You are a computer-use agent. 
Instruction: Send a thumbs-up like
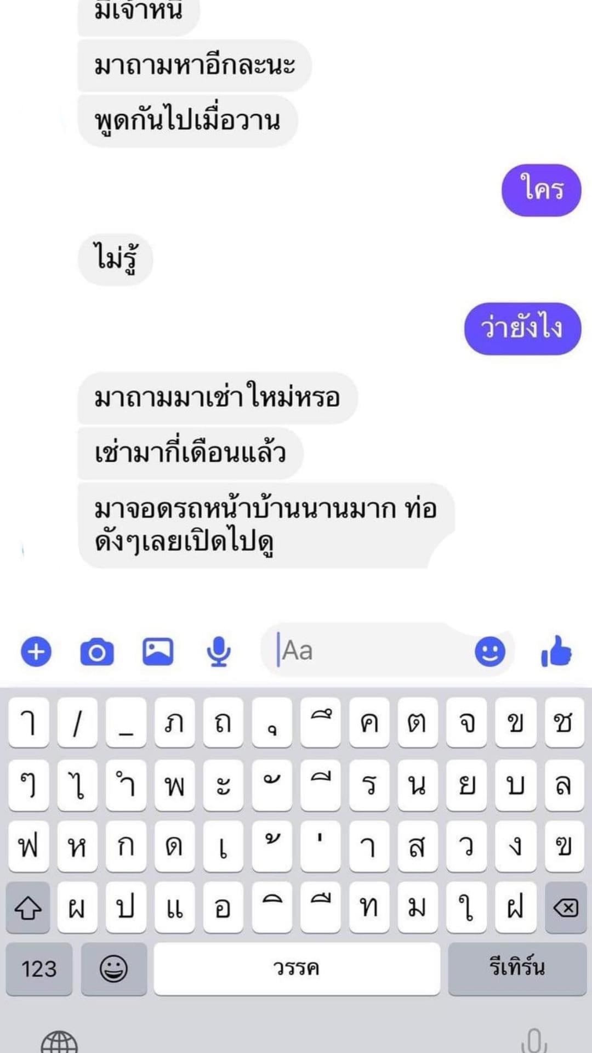[x=556, y=651]
